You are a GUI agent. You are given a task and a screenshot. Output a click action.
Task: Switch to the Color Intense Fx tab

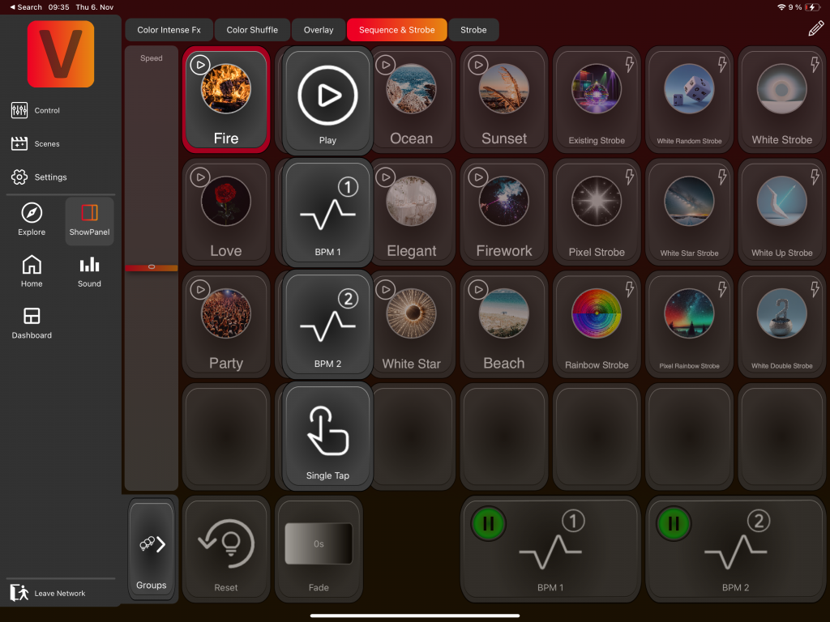click(169, 30)
